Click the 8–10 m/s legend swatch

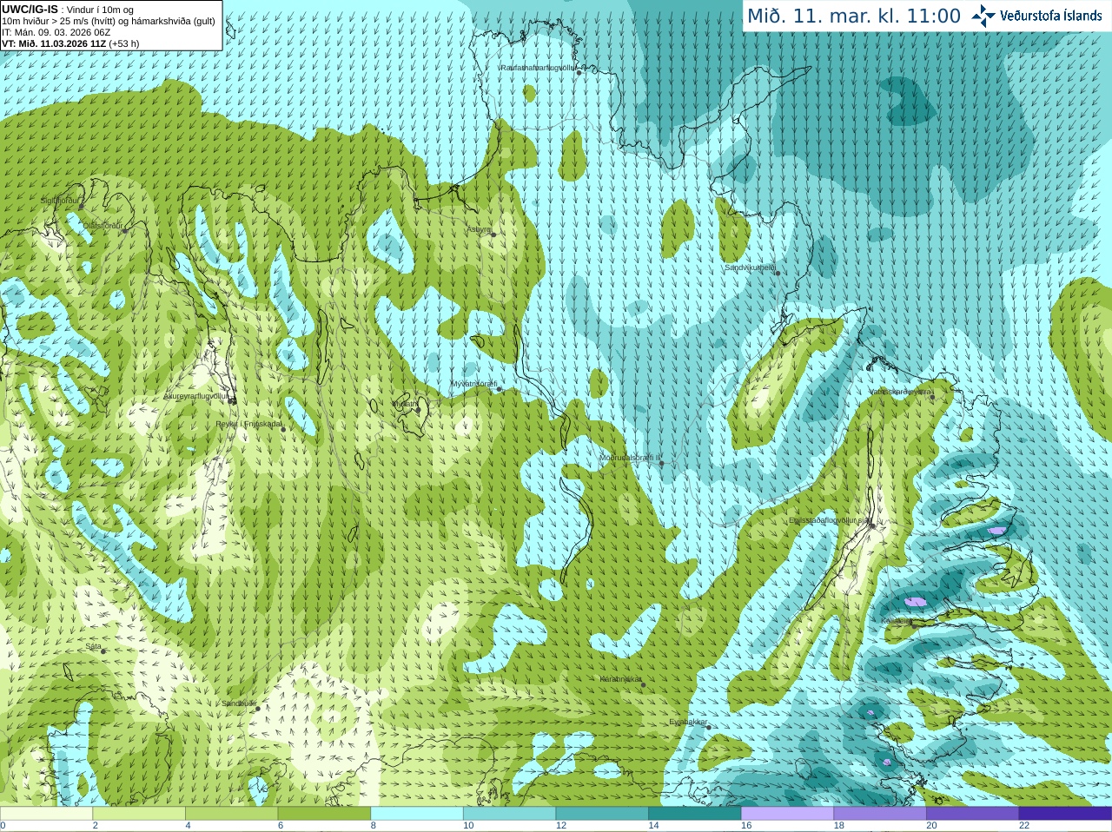[x=417, y=814]
